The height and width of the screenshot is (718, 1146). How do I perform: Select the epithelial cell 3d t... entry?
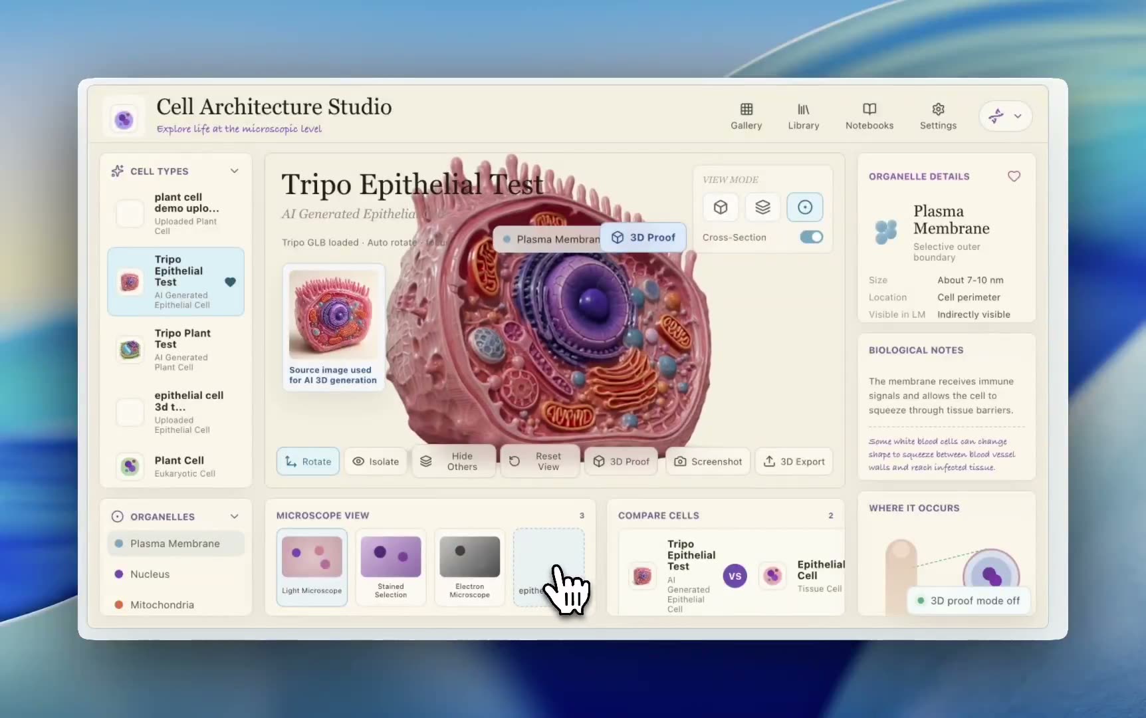175,412
